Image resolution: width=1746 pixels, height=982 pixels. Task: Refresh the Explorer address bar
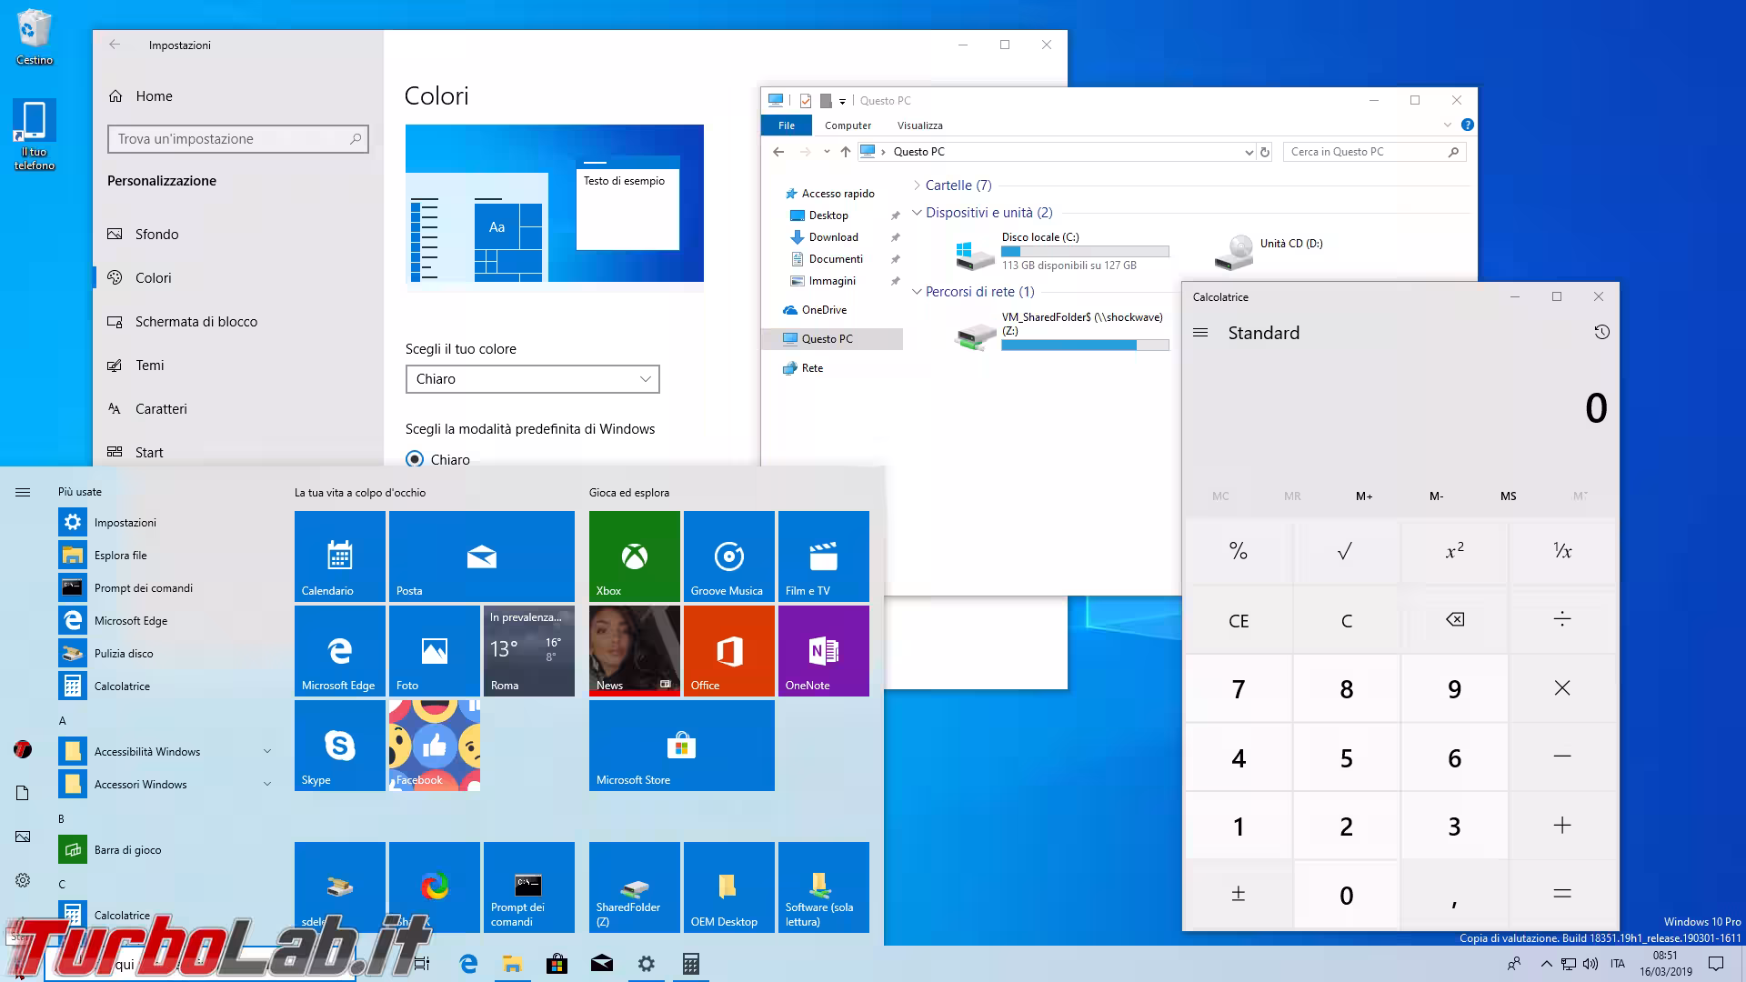(x=1264, y=152)
